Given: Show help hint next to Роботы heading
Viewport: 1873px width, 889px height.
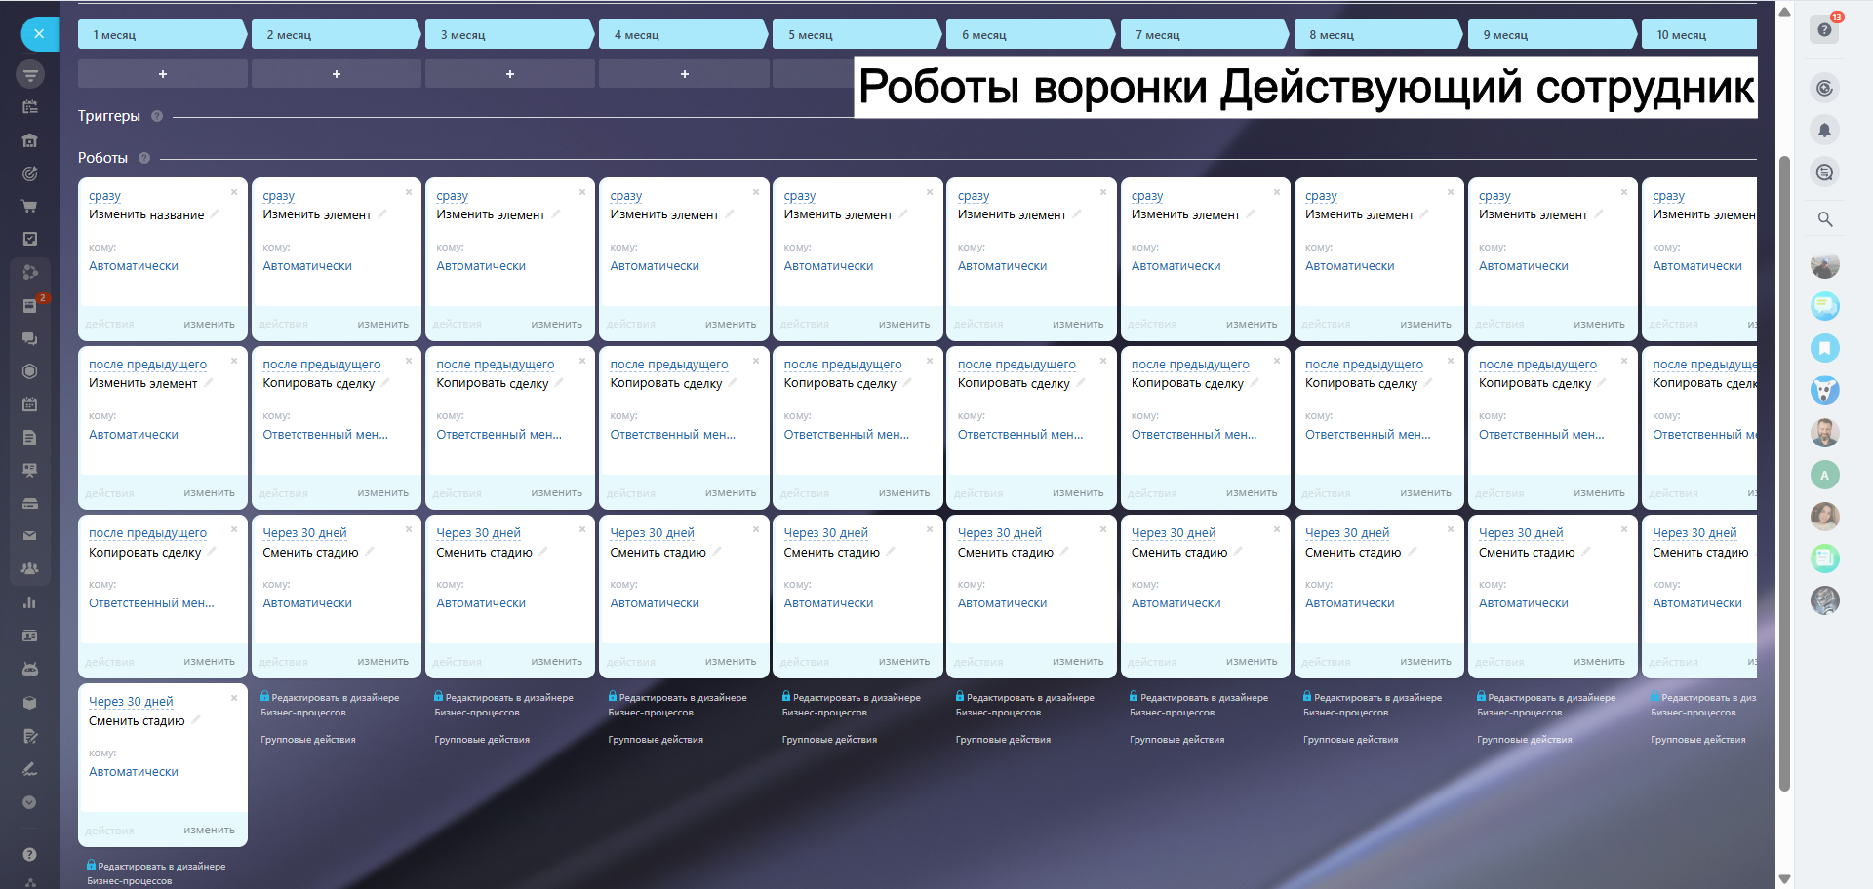Looking at the screenshot, I should [x=144, y=158].
